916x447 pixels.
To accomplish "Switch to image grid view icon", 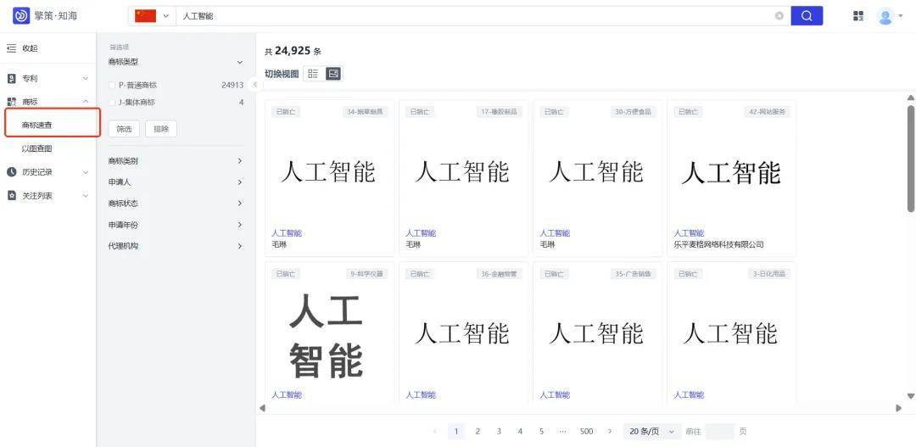I will [x=333, y=74].
